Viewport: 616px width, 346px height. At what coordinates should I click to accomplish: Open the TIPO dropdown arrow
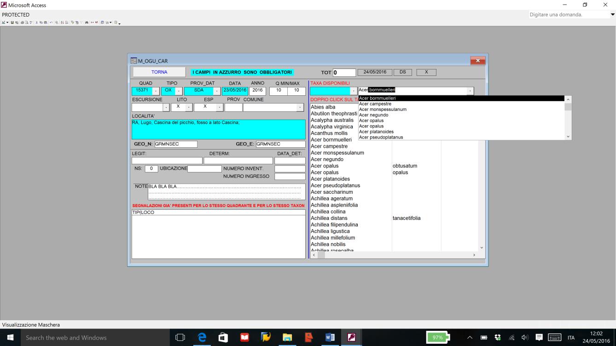179,91
